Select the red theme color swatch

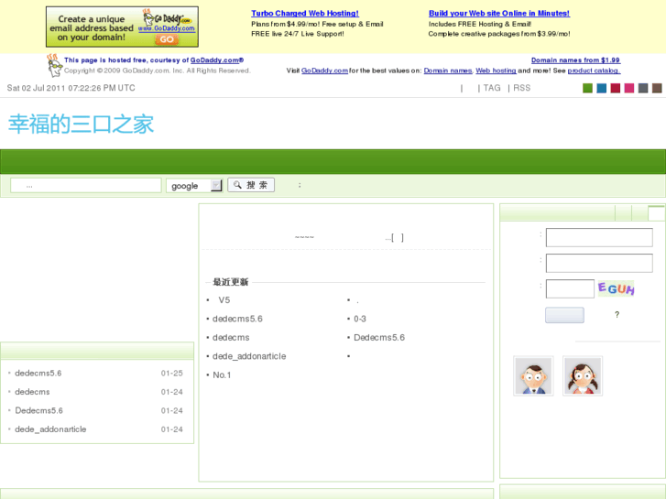coord(616,88)
